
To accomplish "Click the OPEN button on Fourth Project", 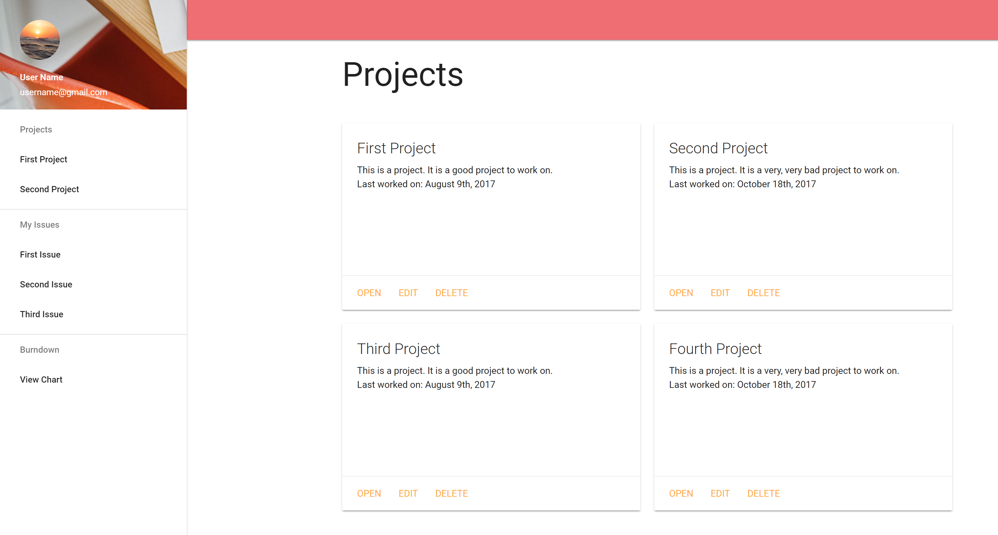I will [x=681, y=493].
